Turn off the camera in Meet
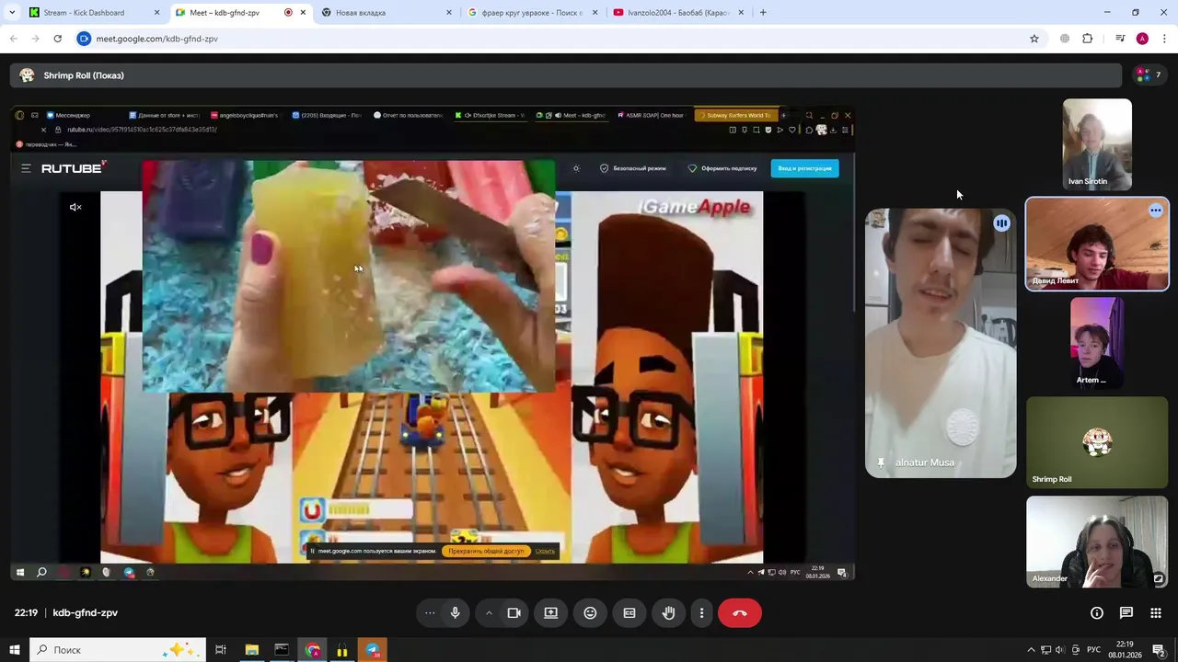This screenshot has width=1178, height=662. pos(514,613)
